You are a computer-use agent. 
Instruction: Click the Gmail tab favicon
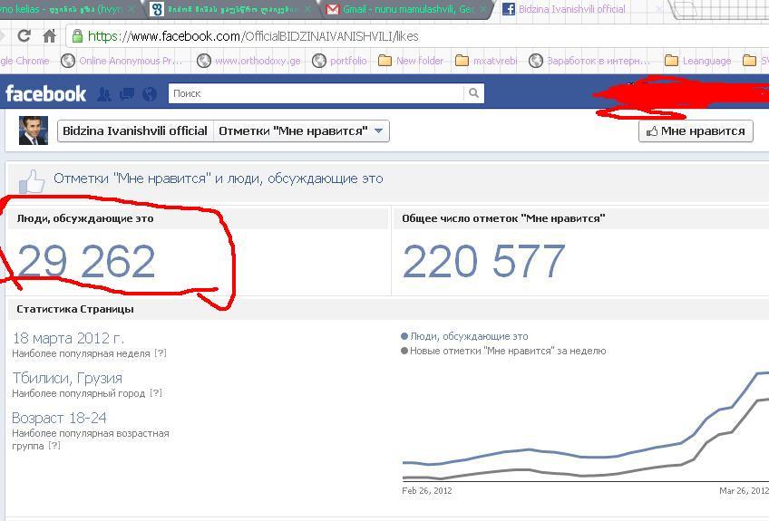[x=333, y=9]
